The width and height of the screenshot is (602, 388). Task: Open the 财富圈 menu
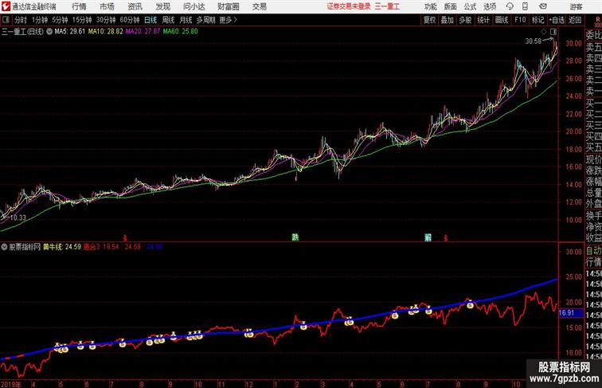228,6
